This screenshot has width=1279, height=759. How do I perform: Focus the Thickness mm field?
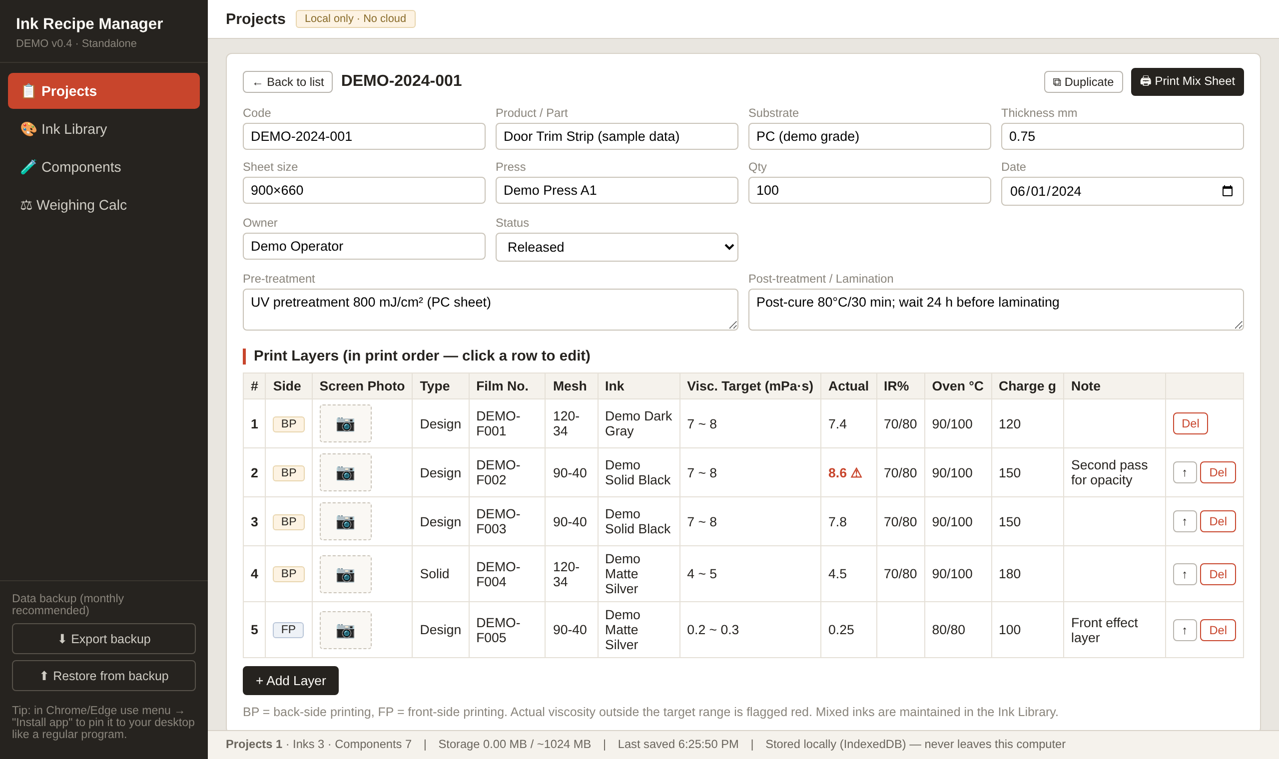point(1122,136)
